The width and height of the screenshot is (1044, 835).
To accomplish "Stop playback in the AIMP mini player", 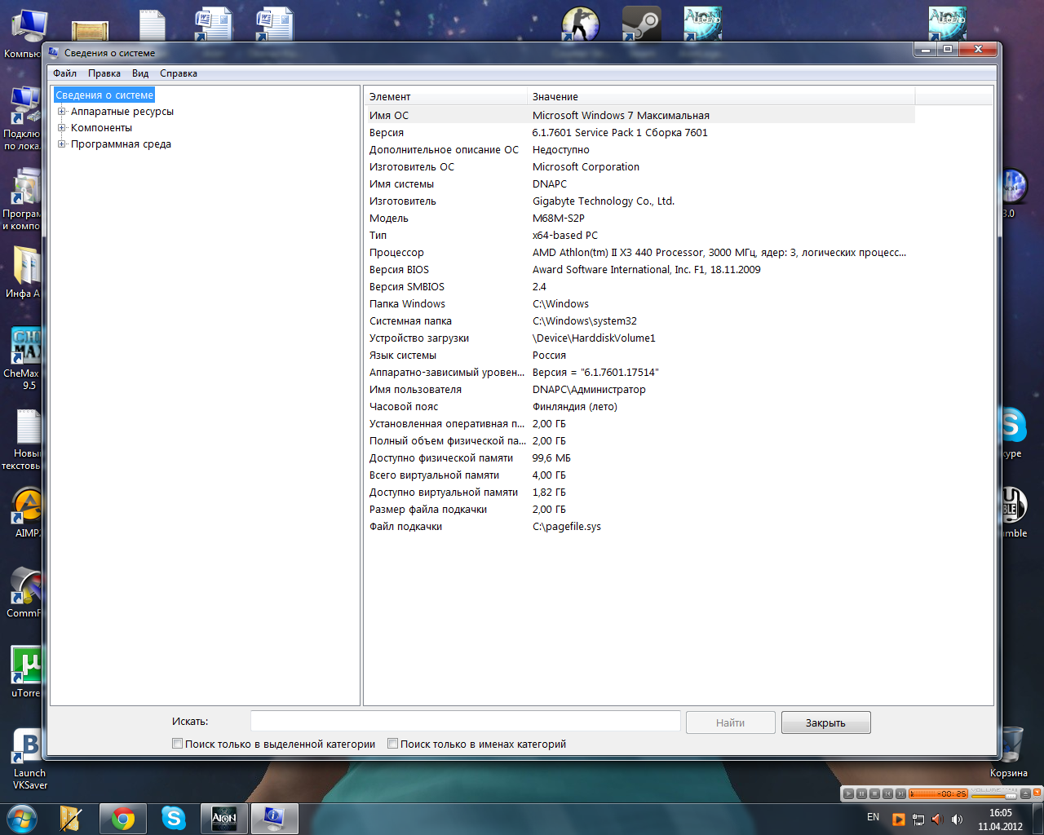I will point(874,793).
